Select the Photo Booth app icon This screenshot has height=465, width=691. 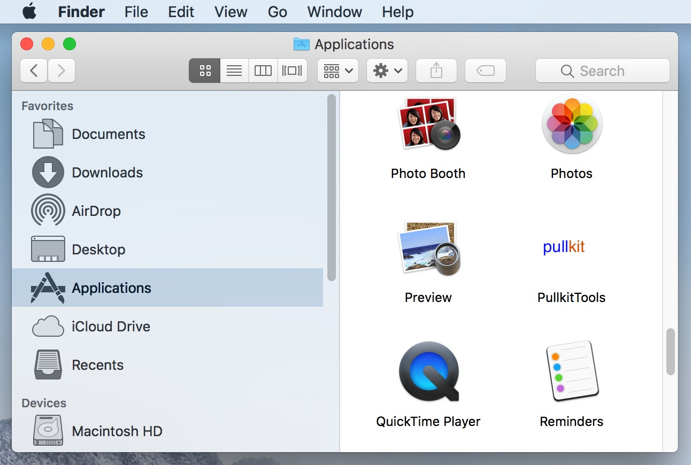(429, 124)
